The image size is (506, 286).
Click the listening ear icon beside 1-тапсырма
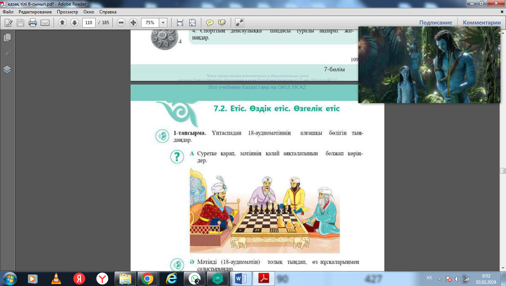point(163,136)
